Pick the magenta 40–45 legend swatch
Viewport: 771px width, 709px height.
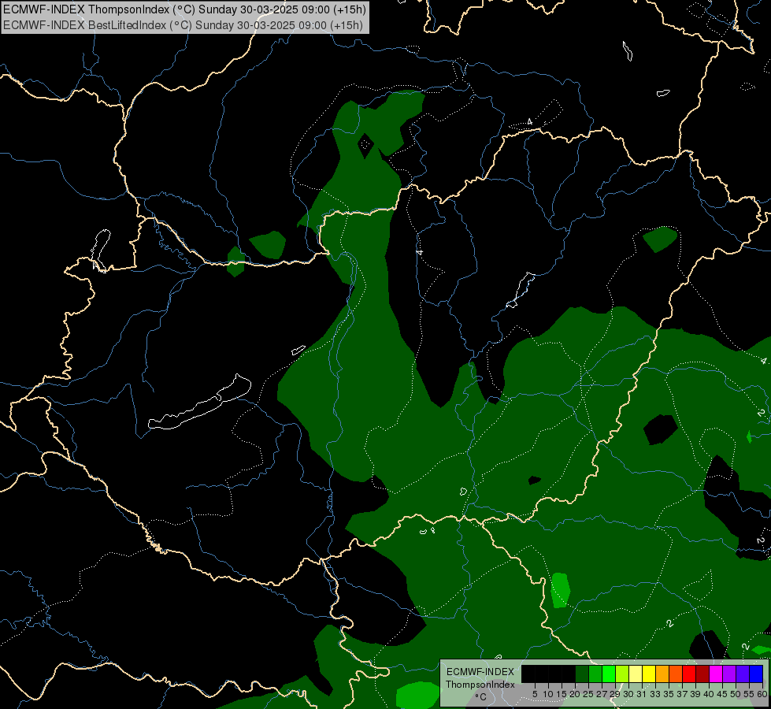(716, 674)
